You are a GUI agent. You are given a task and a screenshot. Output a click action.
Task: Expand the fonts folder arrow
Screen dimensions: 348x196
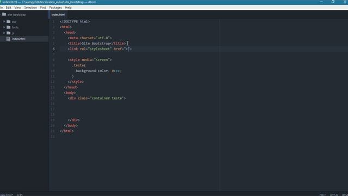(x=4, y=27)
